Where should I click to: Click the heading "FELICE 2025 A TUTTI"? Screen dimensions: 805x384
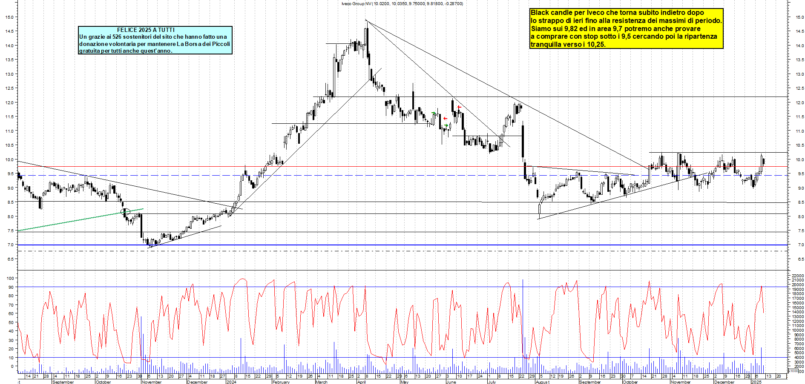146,30
